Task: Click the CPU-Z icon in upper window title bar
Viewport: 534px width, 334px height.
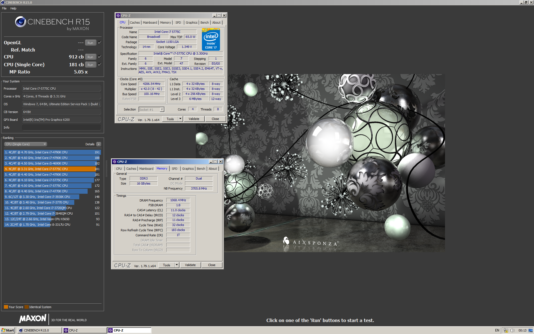Action: point(118,16)
